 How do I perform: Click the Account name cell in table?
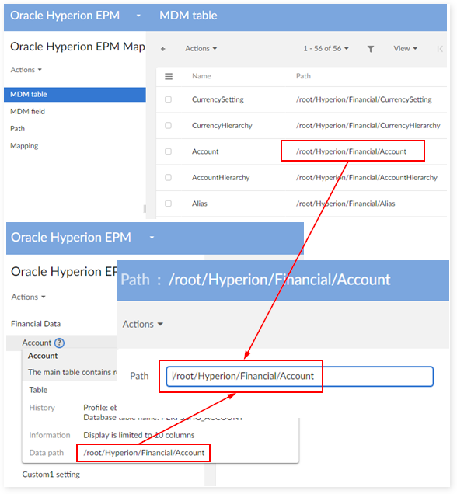click(x=205, y=151)
